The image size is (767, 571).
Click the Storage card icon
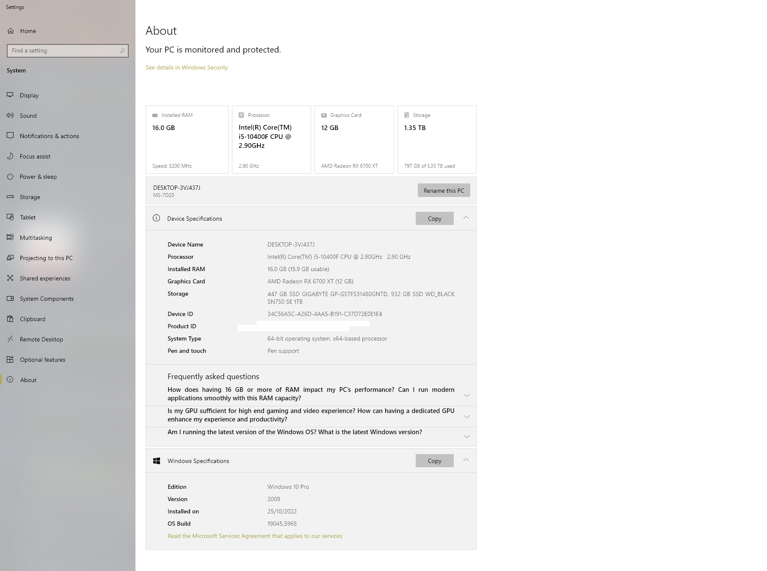(407, 115)
